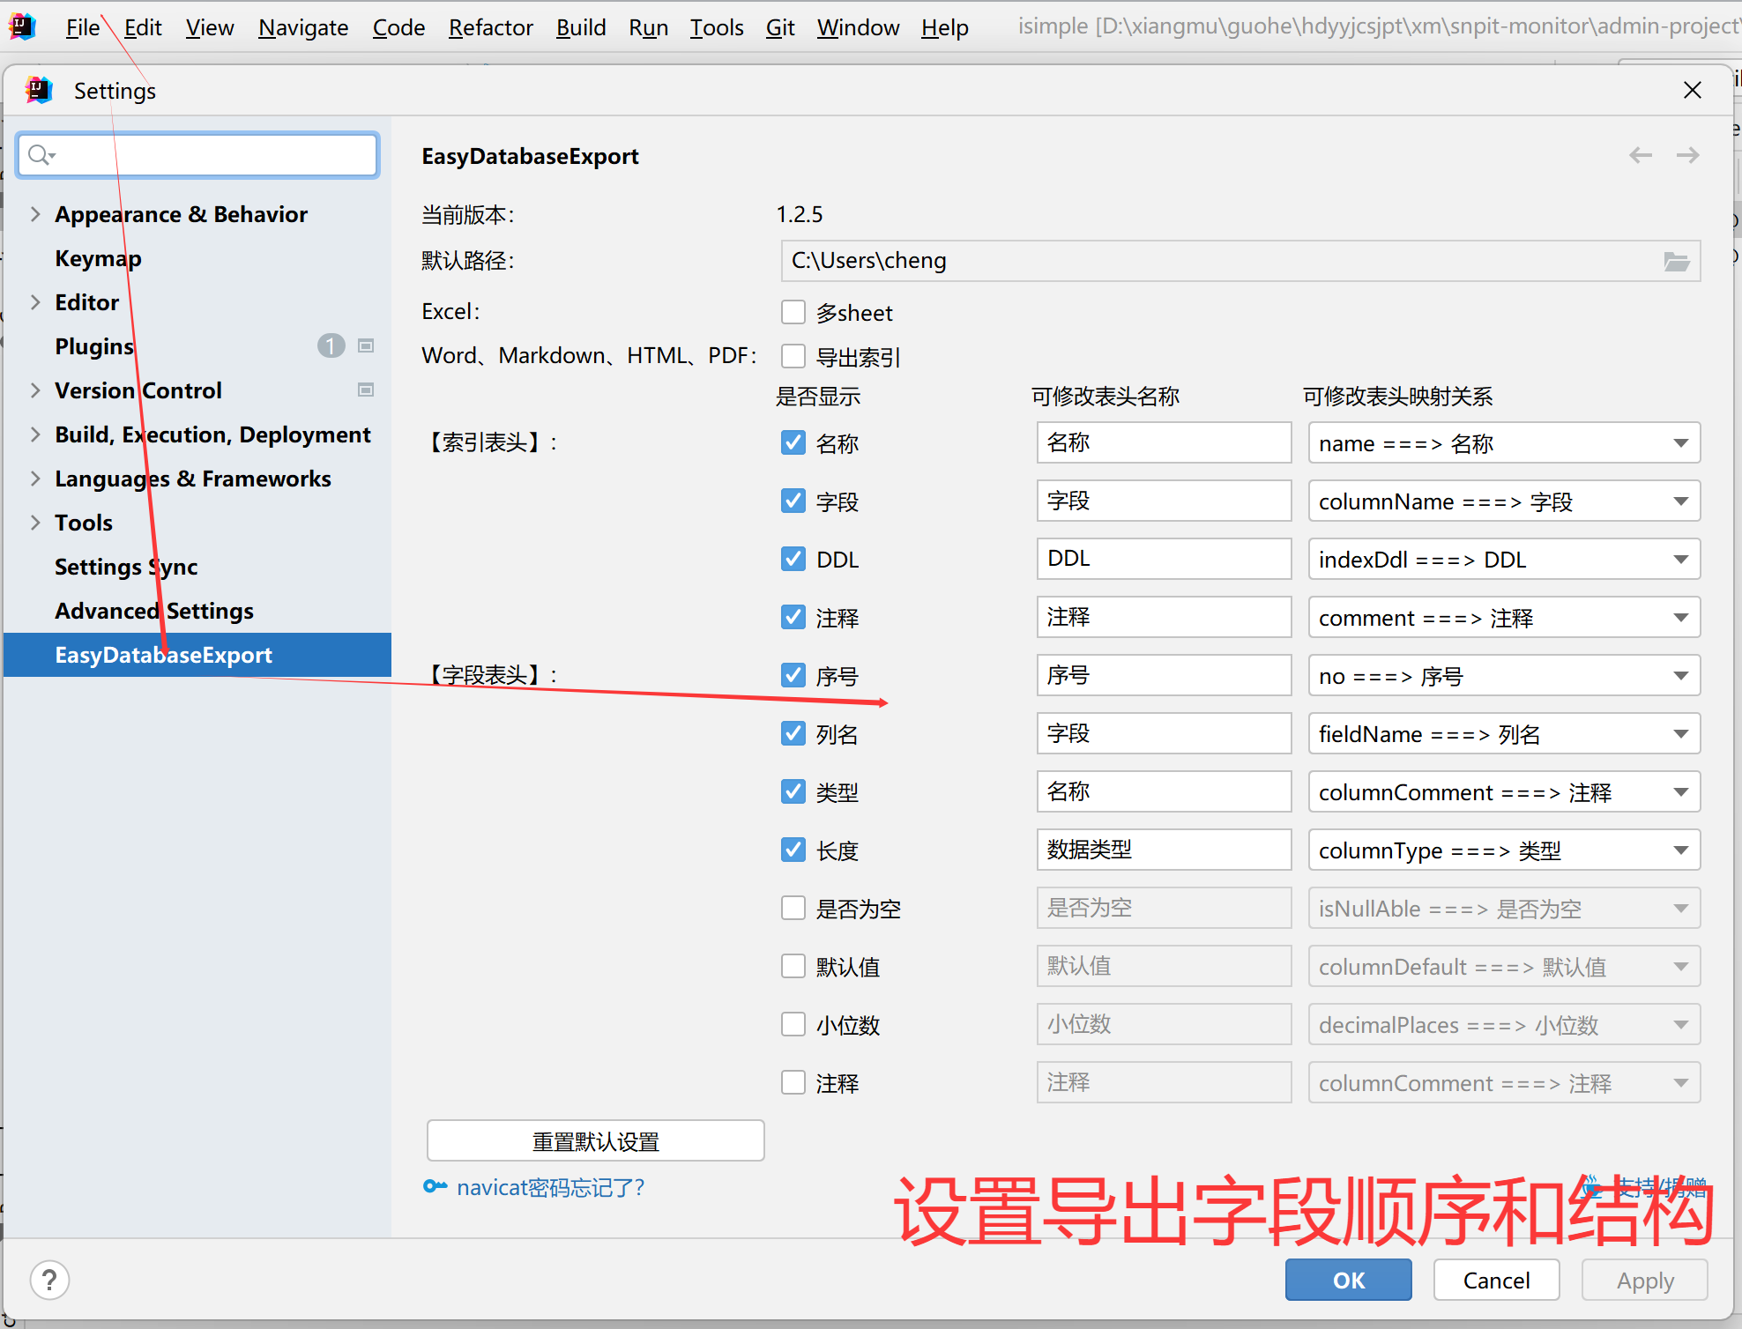Enable the 多sheet Excel checkbox

pyautogui.click(x=793, y=312)
